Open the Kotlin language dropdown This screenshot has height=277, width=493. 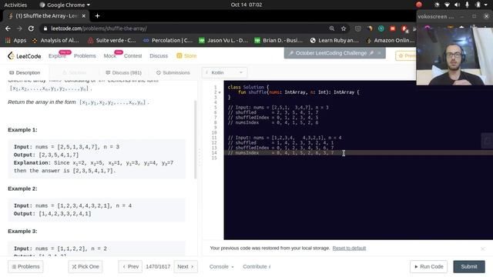tap(224, 72)
